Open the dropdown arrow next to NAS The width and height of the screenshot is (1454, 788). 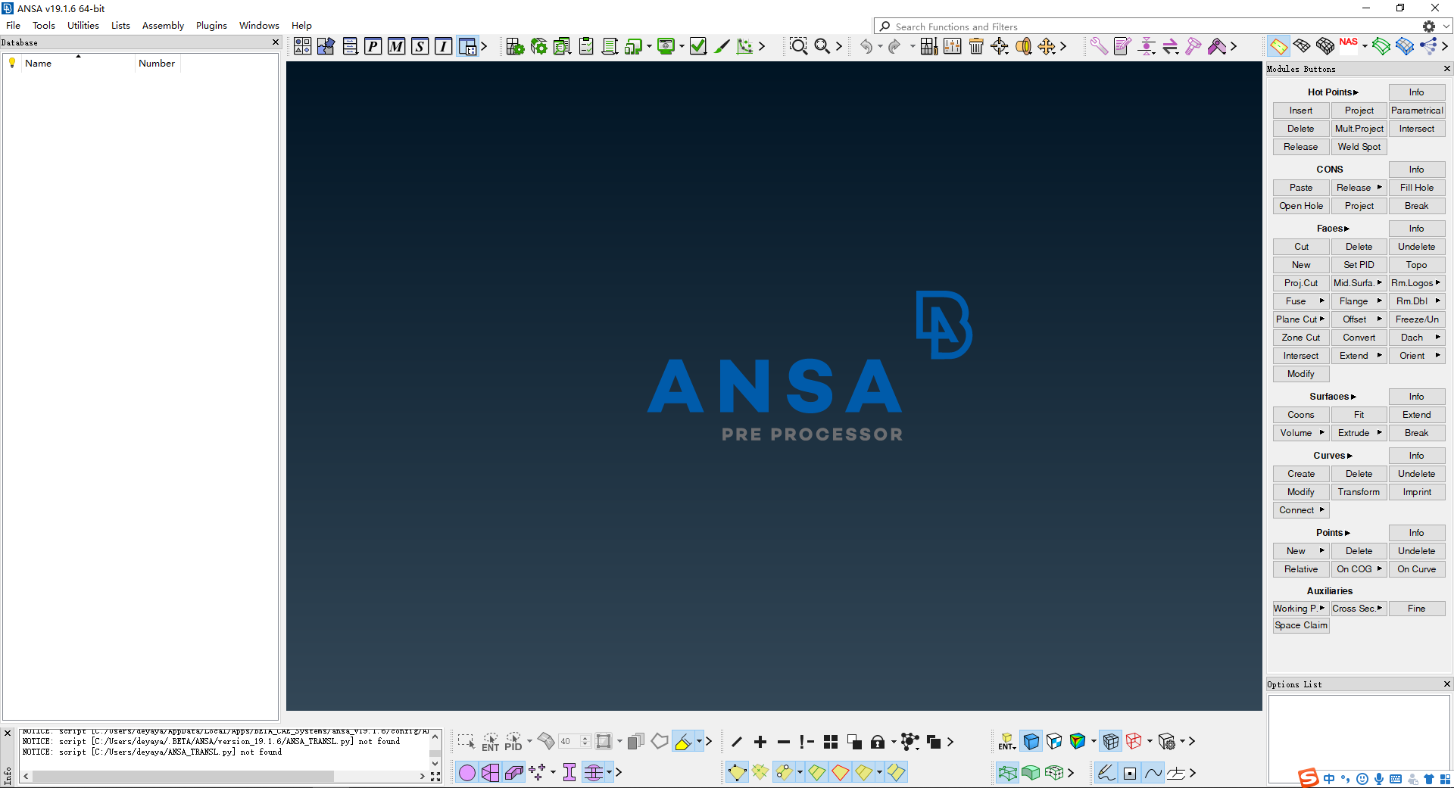[1365, 46]
